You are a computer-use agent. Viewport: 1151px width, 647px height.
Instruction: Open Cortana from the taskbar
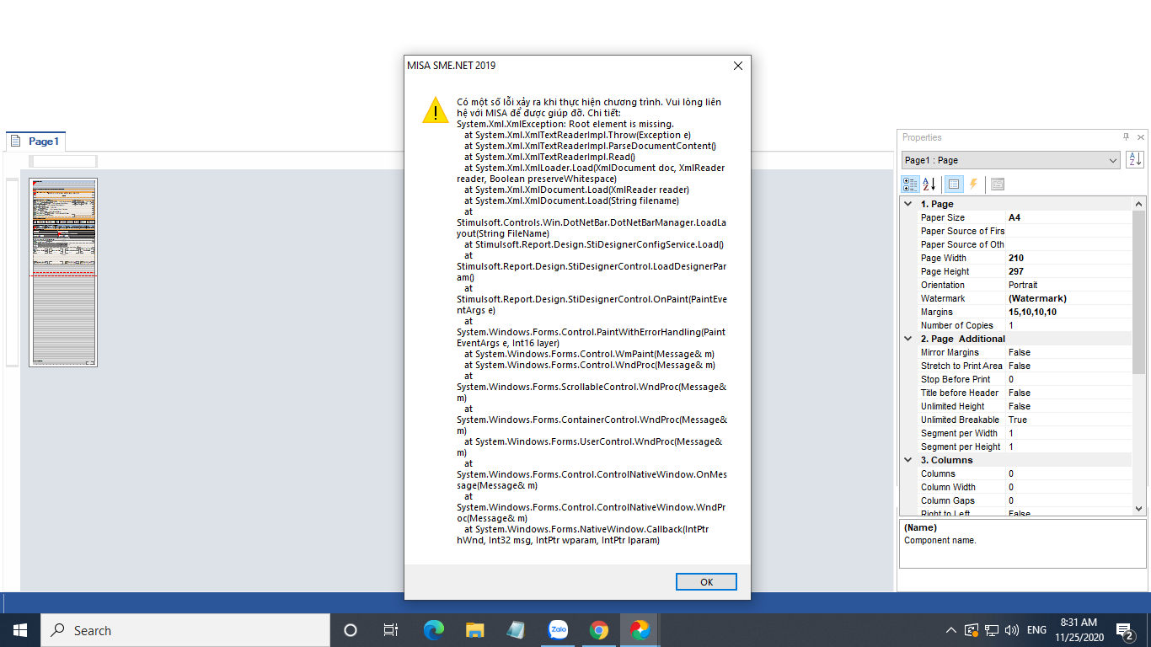pos(351,630)
